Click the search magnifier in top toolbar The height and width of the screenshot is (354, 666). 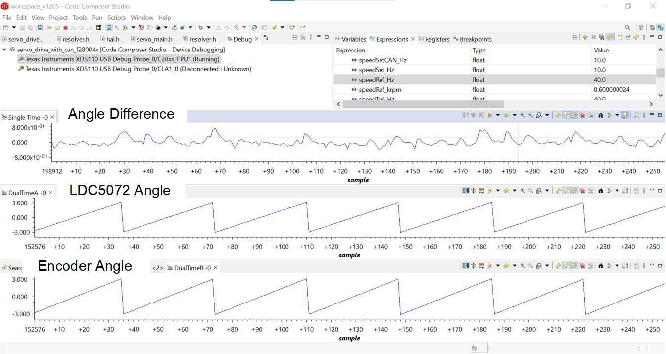[628, 28]
